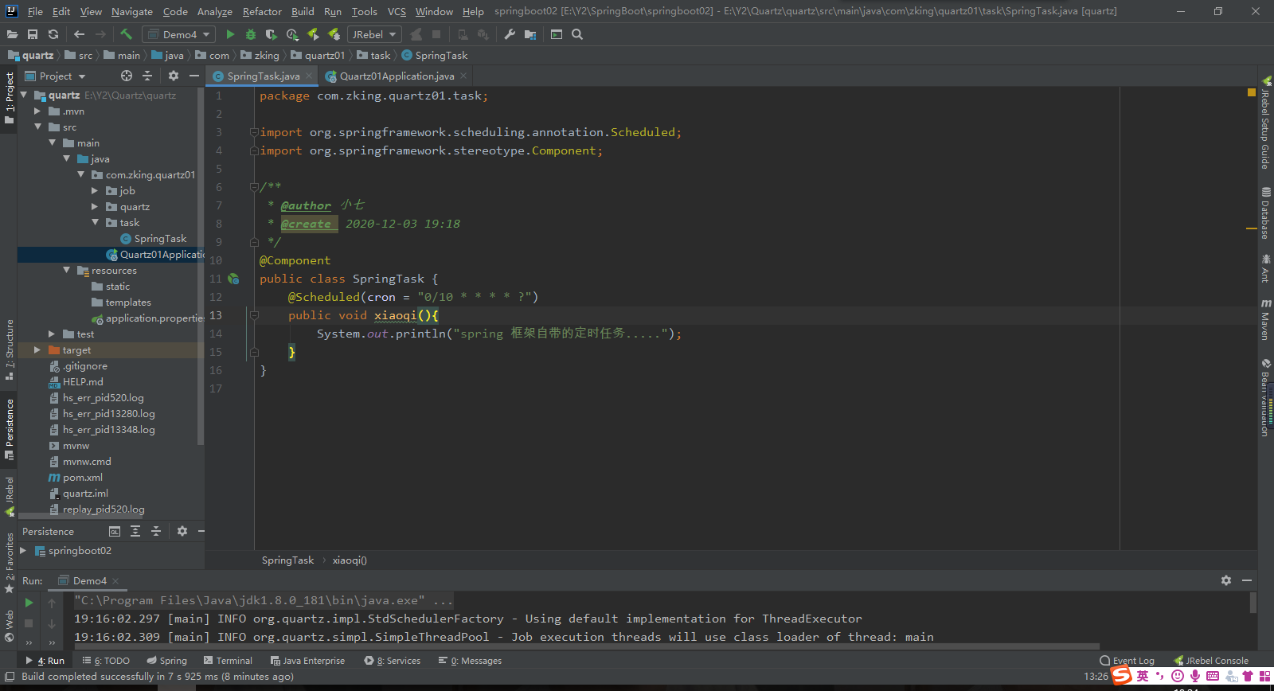1274x691 pixels.
Task: Toggle the 7: Structure tool window
Action: click(x=10, y=349)
